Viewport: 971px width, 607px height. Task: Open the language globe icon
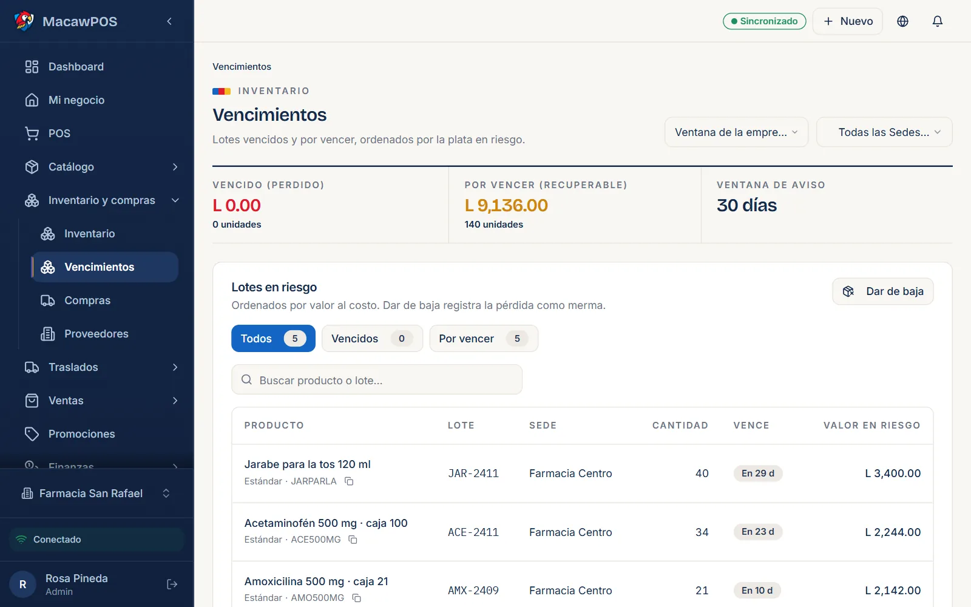(902, 21)
